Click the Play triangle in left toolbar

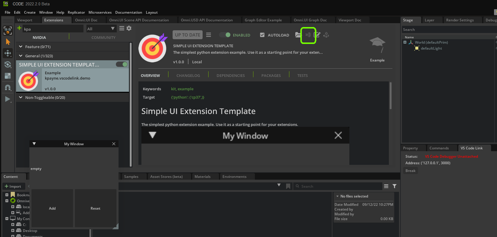pos(8,99)
